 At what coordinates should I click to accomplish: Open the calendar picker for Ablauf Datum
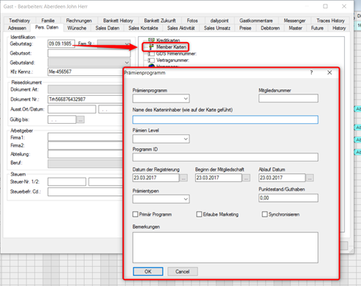pyautogui.click(x=309, y=178)
